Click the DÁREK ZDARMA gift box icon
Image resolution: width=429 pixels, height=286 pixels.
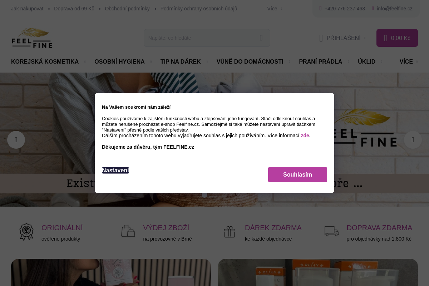pos(230,232)
